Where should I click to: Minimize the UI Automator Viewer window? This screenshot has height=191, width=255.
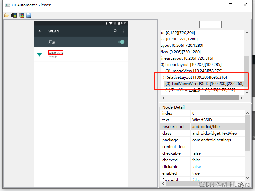pyautogui.click(x=216, y=5)
